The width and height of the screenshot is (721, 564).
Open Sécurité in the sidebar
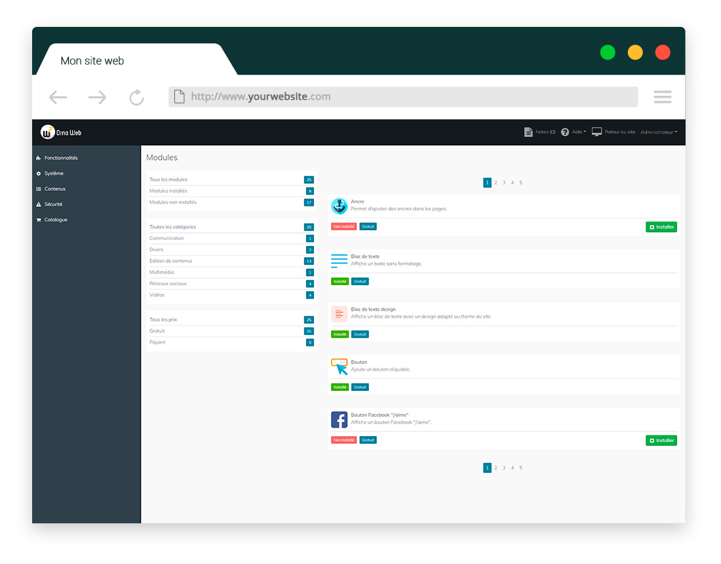click(x=53, y=204)
